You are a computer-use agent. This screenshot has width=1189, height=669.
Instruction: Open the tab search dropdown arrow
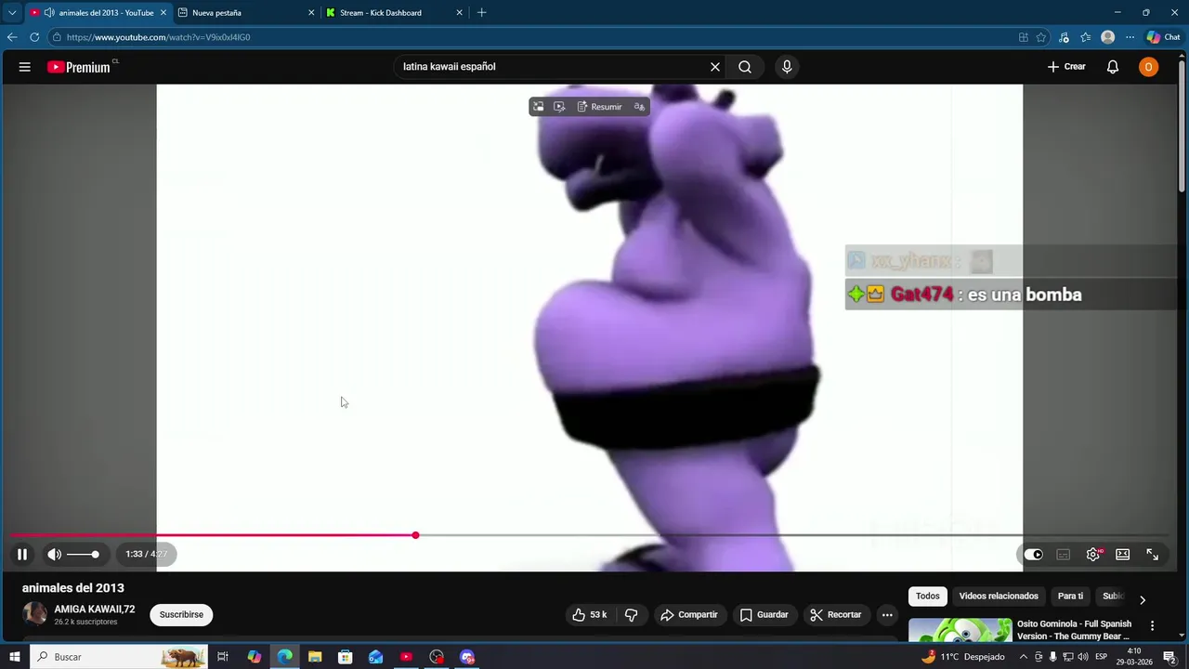pyautogui.click(x=12, y=13)
